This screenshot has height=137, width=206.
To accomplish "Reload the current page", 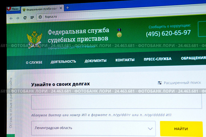I will pos(25,18).
